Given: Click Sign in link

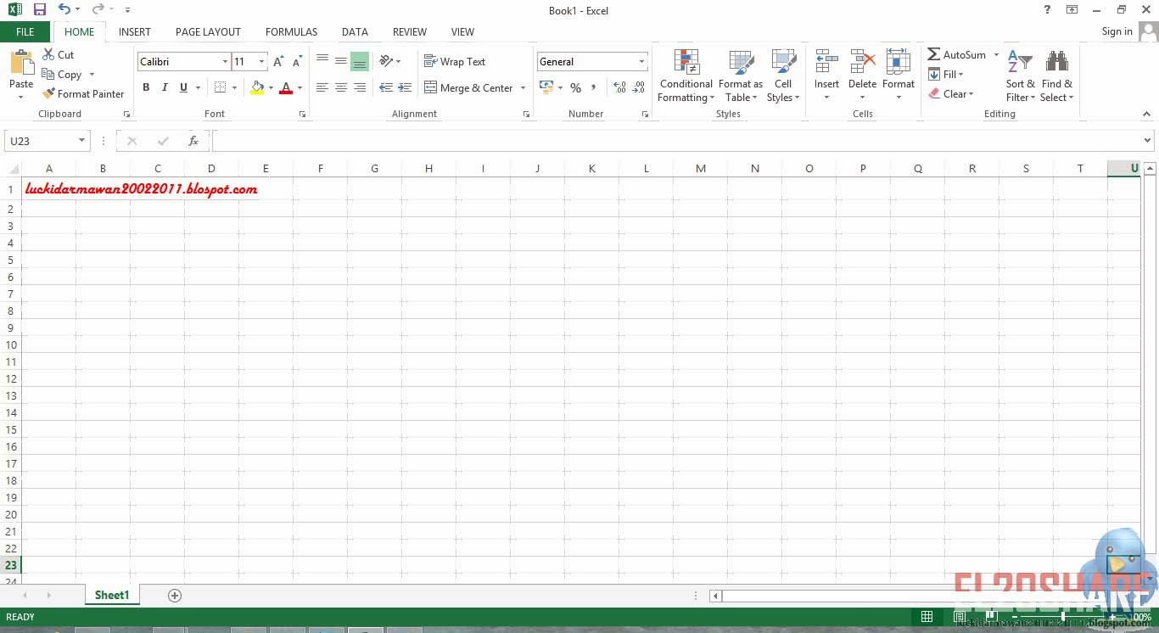Looking at the screenshot, I should tap(1117, 31).
